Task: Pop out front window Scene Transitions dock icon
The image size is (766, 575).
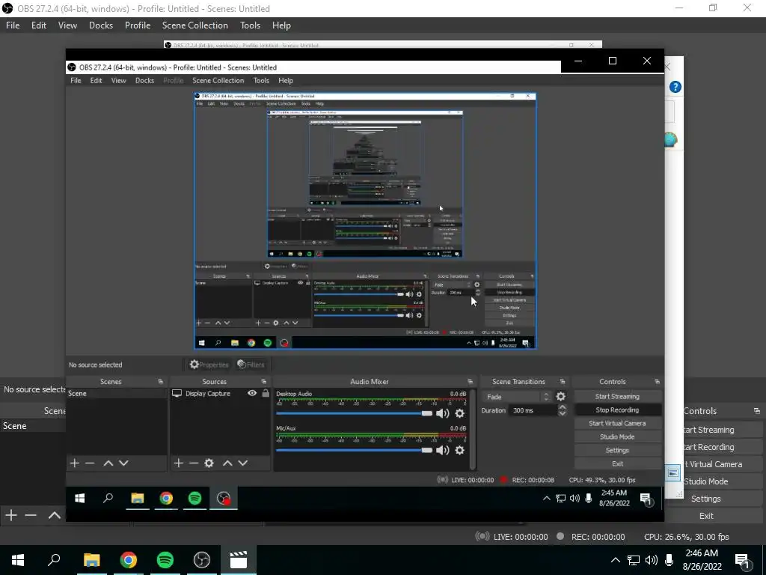Action: 563,382
